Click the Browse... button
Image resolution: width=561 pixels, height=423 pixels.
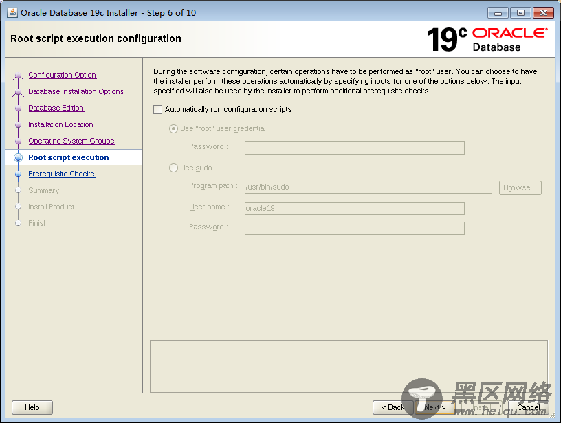[x=520, y=187]
